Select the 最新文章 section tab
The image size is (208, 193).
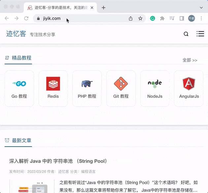click(x=18, y=140)
